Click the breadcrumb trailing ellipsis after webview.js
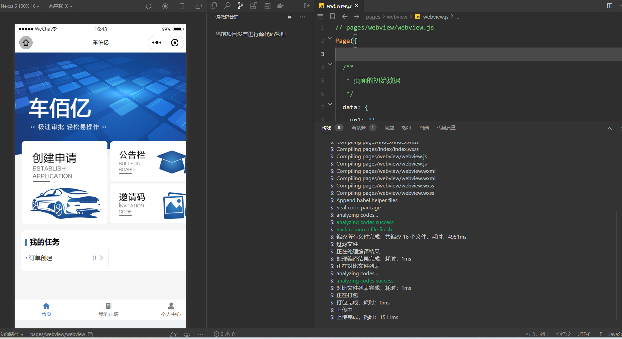The image size is (622, 339). pyautogui.click(x=457, y=17)
